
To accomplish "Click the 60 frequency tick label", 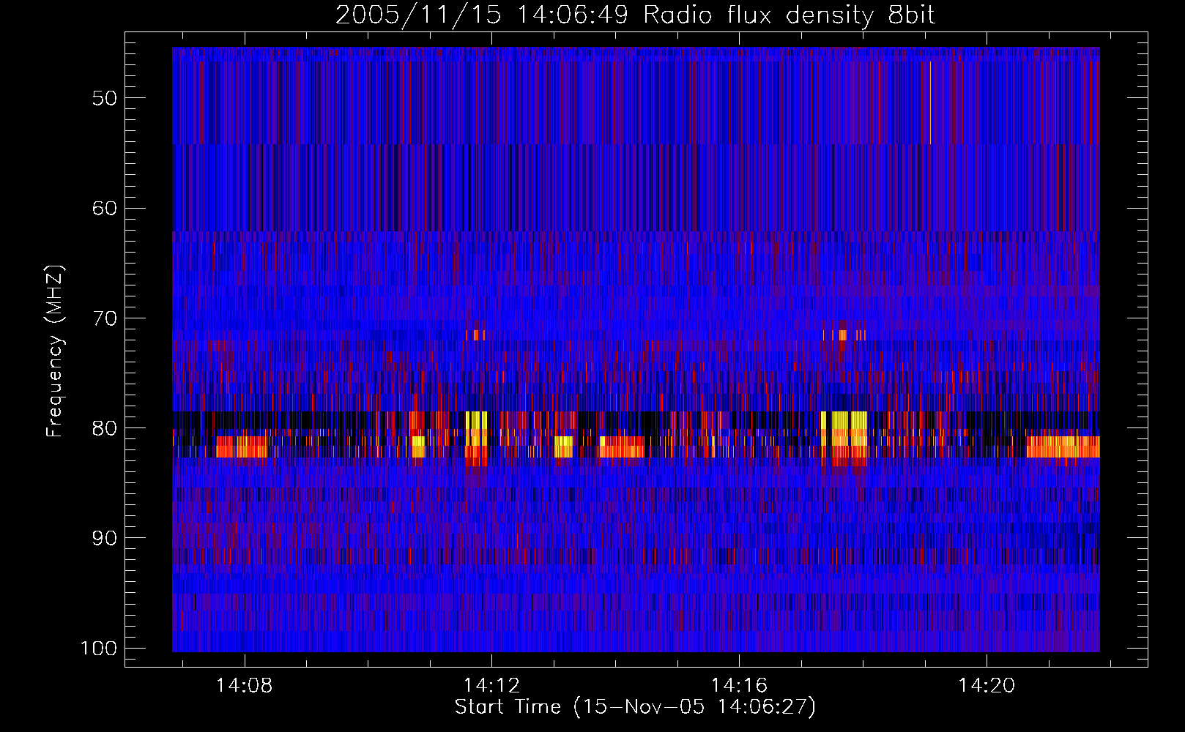I will (105, 208).
